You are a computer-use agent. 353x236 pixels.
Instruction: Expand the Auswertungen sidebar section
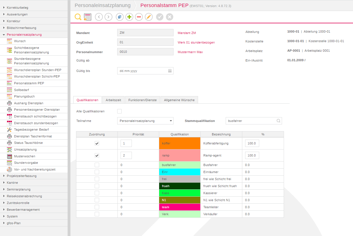pos(34,14)
